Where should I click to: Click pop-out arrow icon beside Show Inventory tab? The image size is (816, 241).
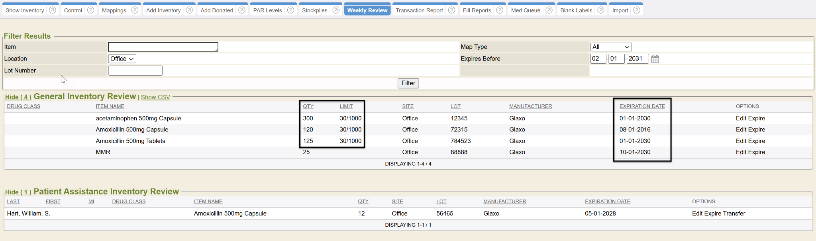pyautogui.click(x=53, y=10)
